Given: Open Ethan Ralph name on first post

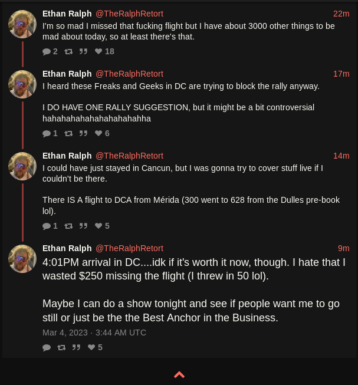Looking at the screenshot, I should (x=67, y=14).
